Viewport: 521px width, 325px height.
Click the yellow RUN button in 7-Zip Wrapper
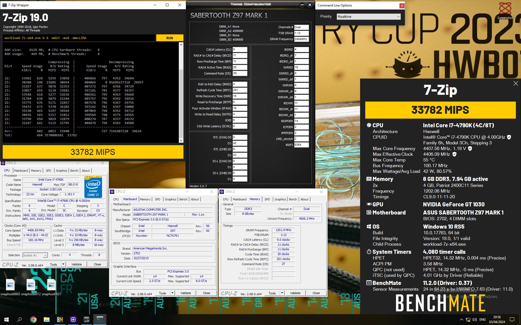(170, 38)
